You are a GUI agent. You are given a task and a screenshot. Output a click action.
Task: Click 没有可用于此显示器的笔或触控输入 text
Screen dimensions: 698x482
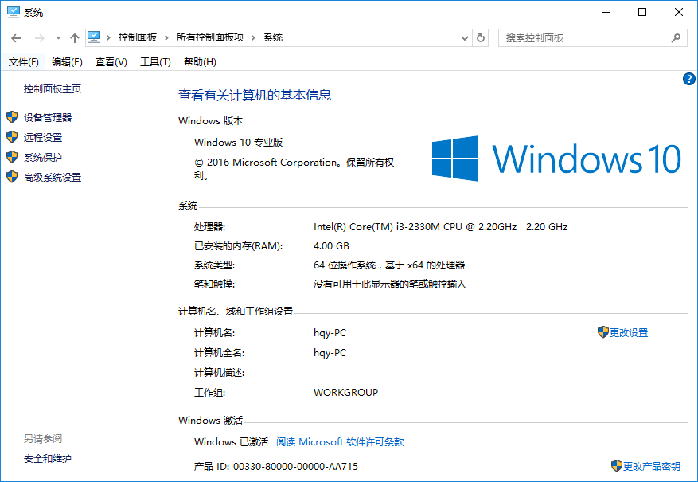[x=390, y=284]
